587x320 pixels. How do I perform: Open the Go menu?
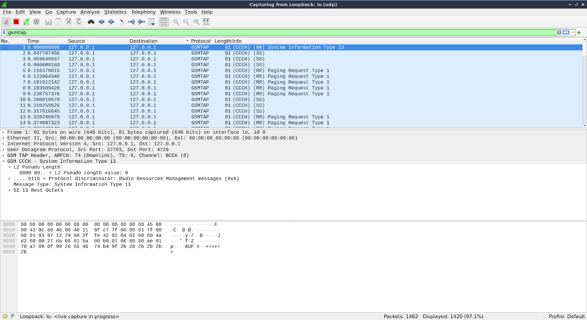tap(49, 12)
